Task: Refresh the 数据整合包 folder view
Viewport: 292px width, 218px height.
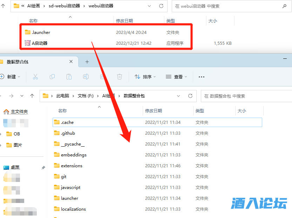Action: pos(190,96)
